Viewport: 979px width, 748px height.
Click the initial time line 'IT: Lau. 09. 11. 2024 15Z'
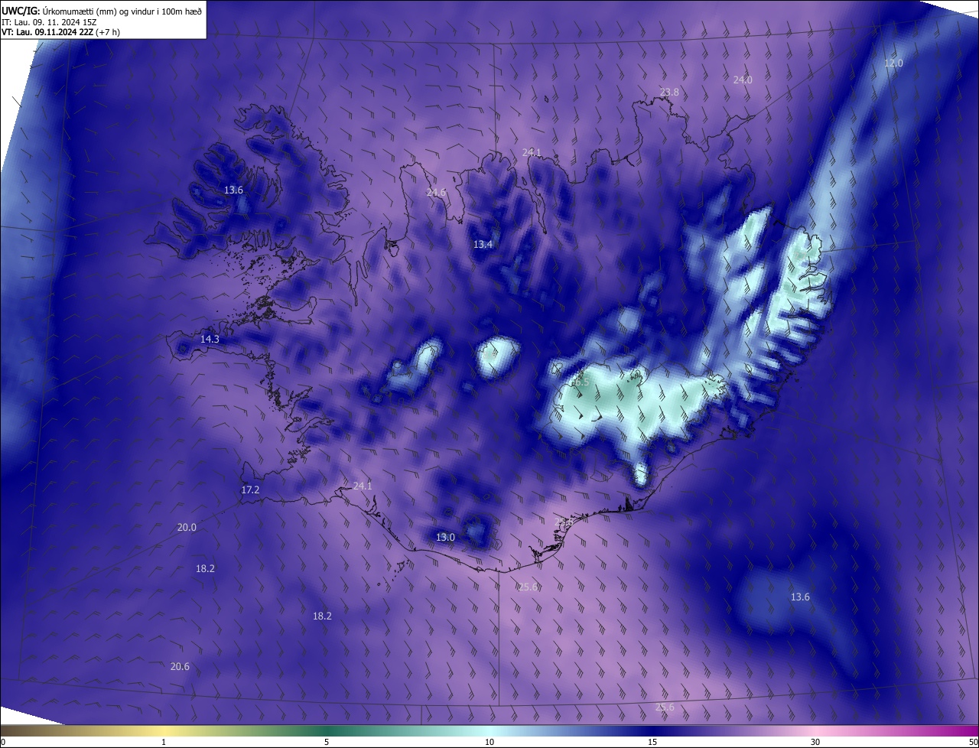(49, 22)
